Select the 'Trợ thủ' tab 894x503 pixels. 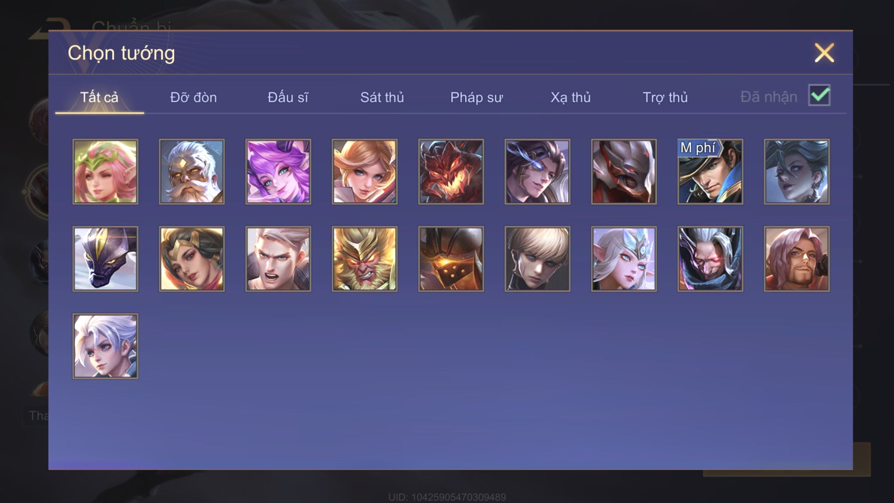coord(665,98)
